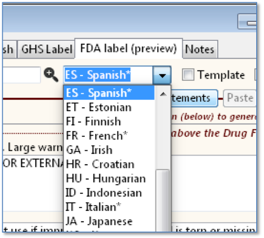Viewport: 264px width, 238px height.
Task: Click the selected ES - Spanish* text in the combo box
Action: click(97, 75)
